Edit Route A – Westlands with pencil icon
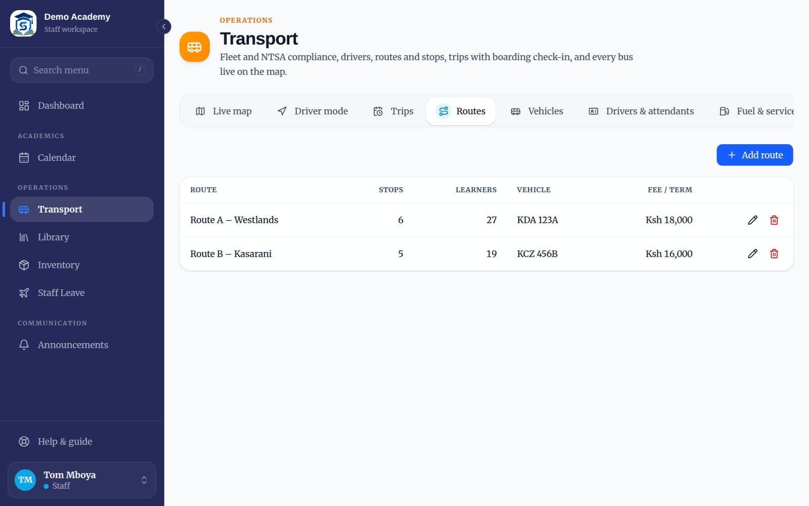Image resolution: width=809 pixels, height=506 pixels. click(752, 220)
